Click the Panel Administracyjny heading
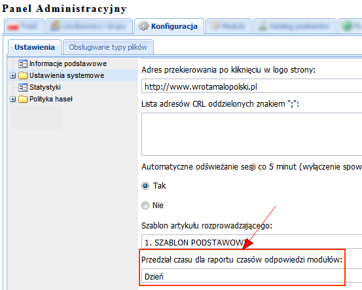The width and height of the screenshot is (362, 290). pyautogui.click(x=64, y=9)
